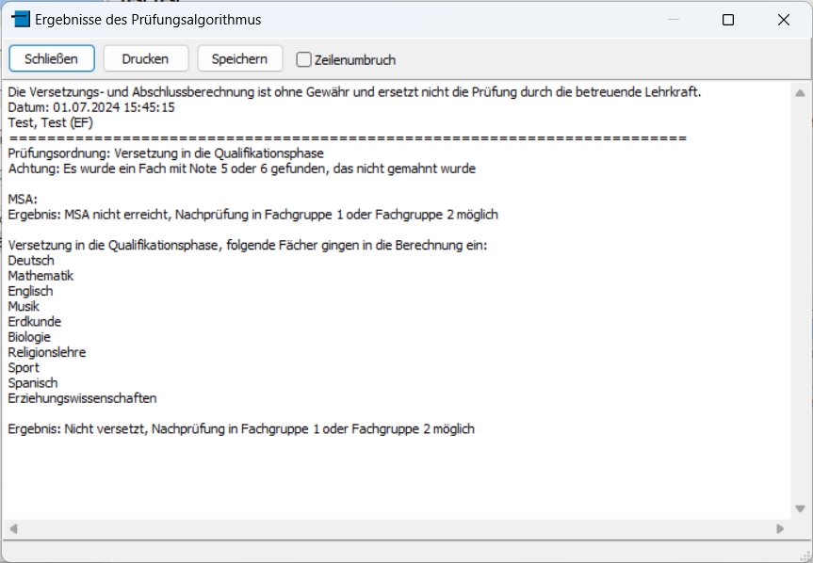Click the subject 'Englisch'
This screenshot has height=563, width=813.
click(30, 291)
